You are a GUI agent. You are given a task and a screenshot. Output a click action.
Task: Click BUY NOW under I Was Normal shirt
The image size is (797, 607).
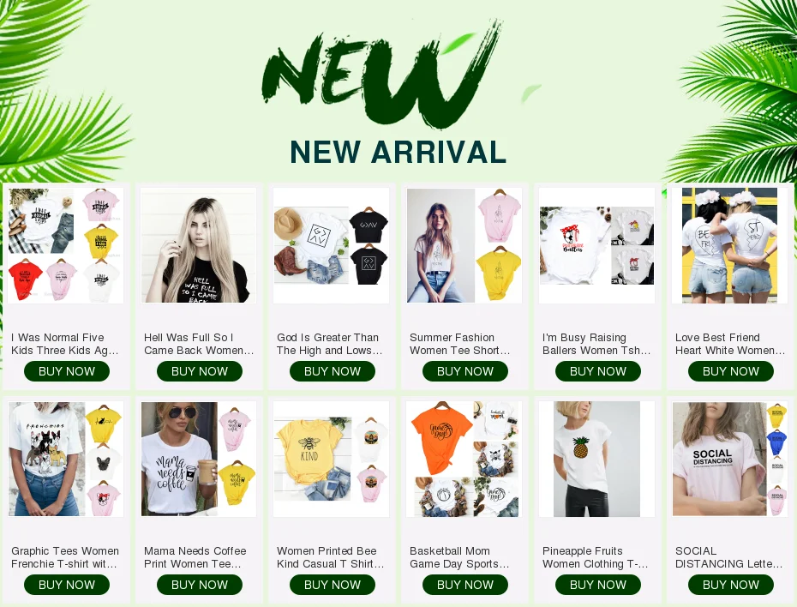pyautogui.click(x=67, y=371)
